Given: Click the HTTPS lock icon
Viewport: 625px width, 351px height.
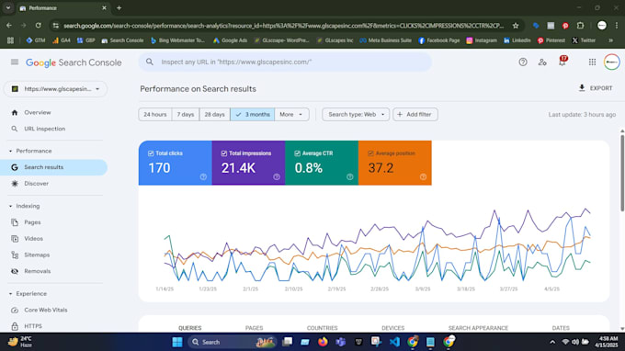Looking at the screenshot, I should click(15, 326).
